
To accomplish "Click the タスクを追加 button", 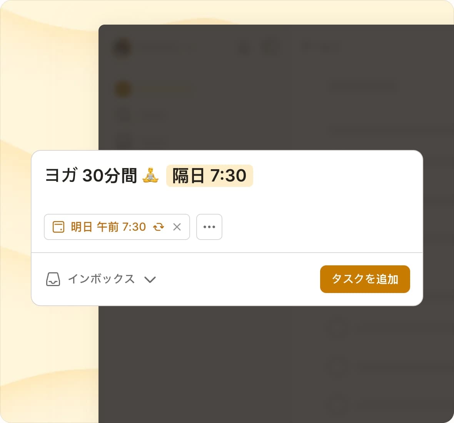I will pos(365,279).
